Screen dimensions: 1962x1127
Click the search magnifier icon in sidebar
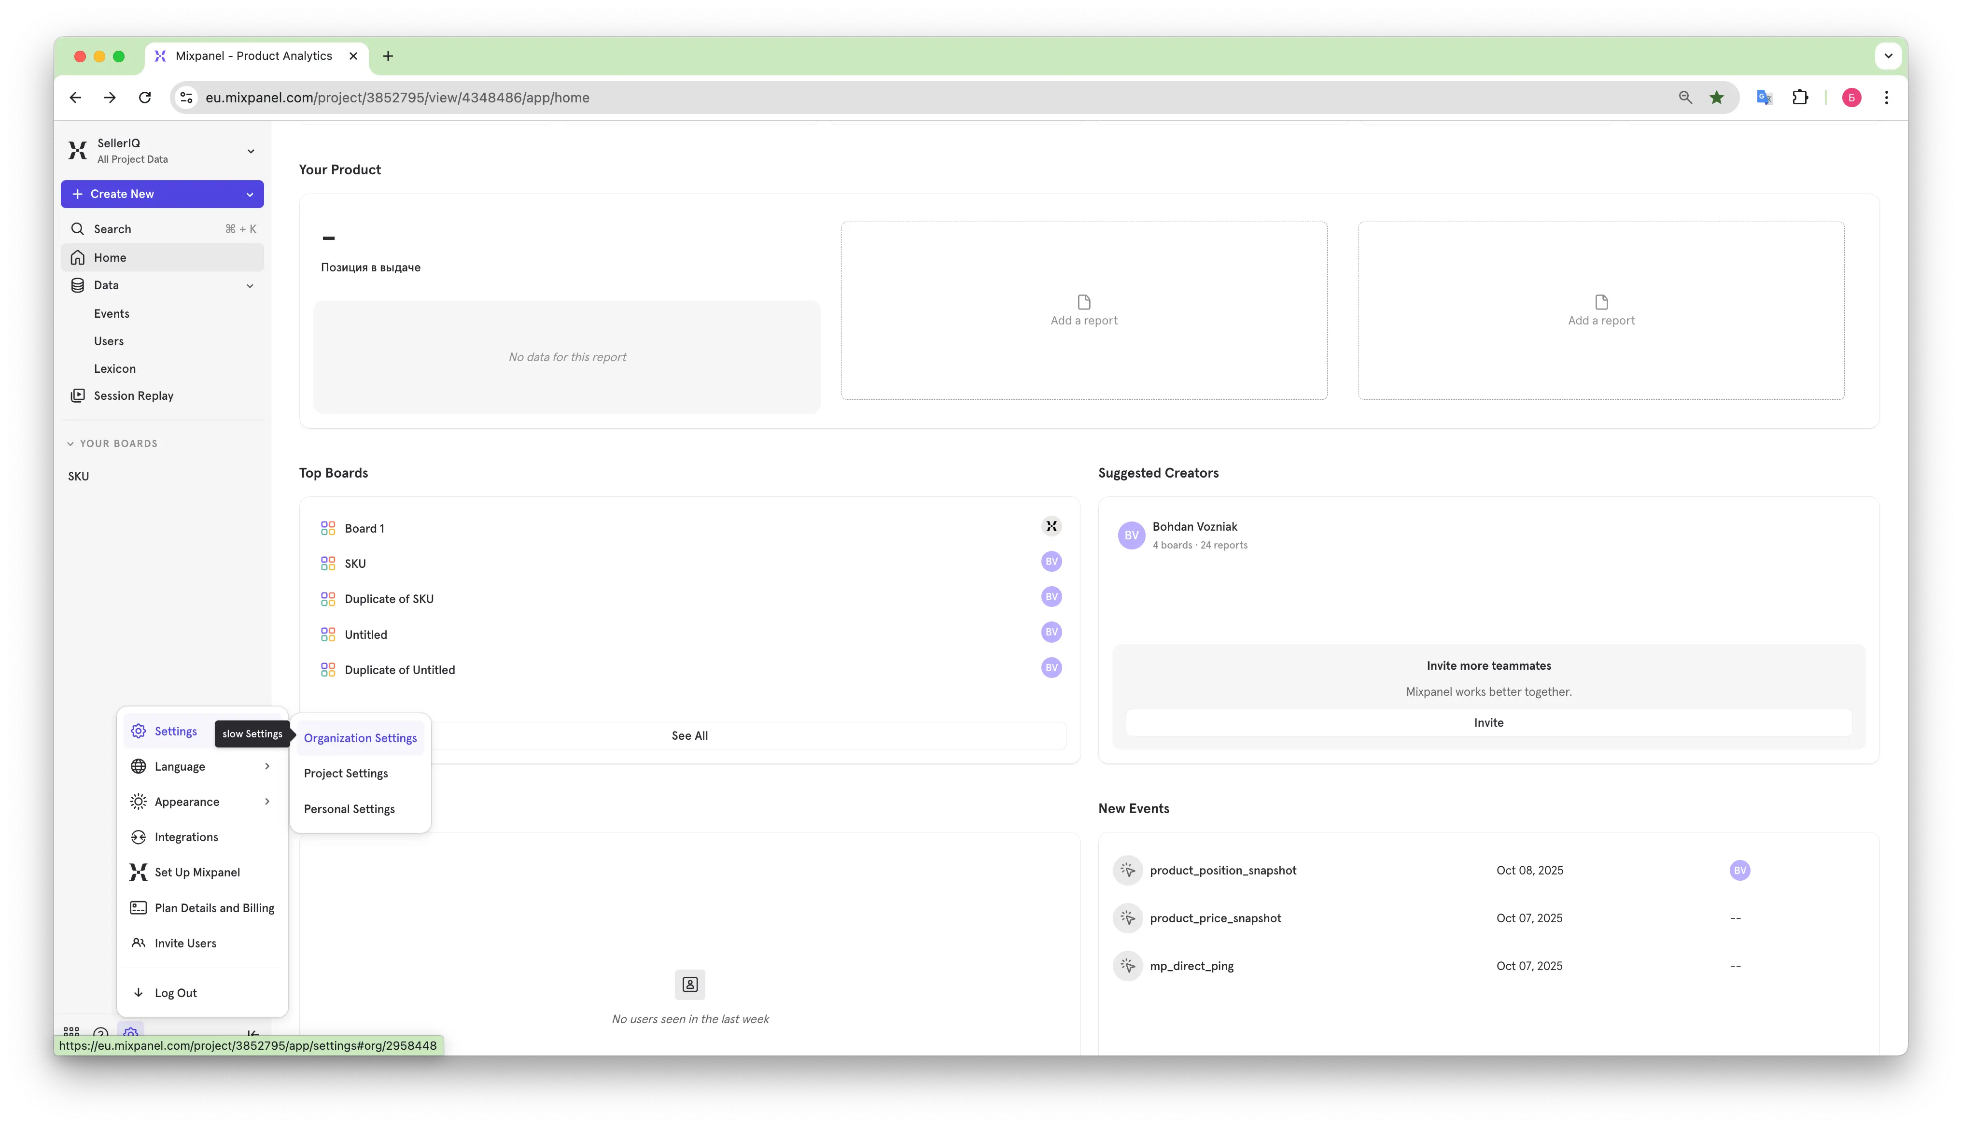[x=77, y=229]
